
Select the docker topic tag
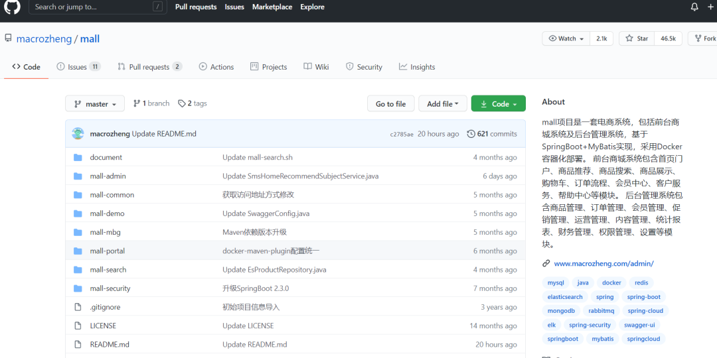(x=611, y=282)
